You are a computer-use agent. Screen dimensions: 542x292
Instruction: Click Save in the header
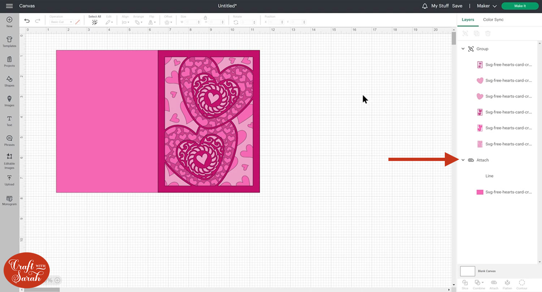[x=457, y=6]
